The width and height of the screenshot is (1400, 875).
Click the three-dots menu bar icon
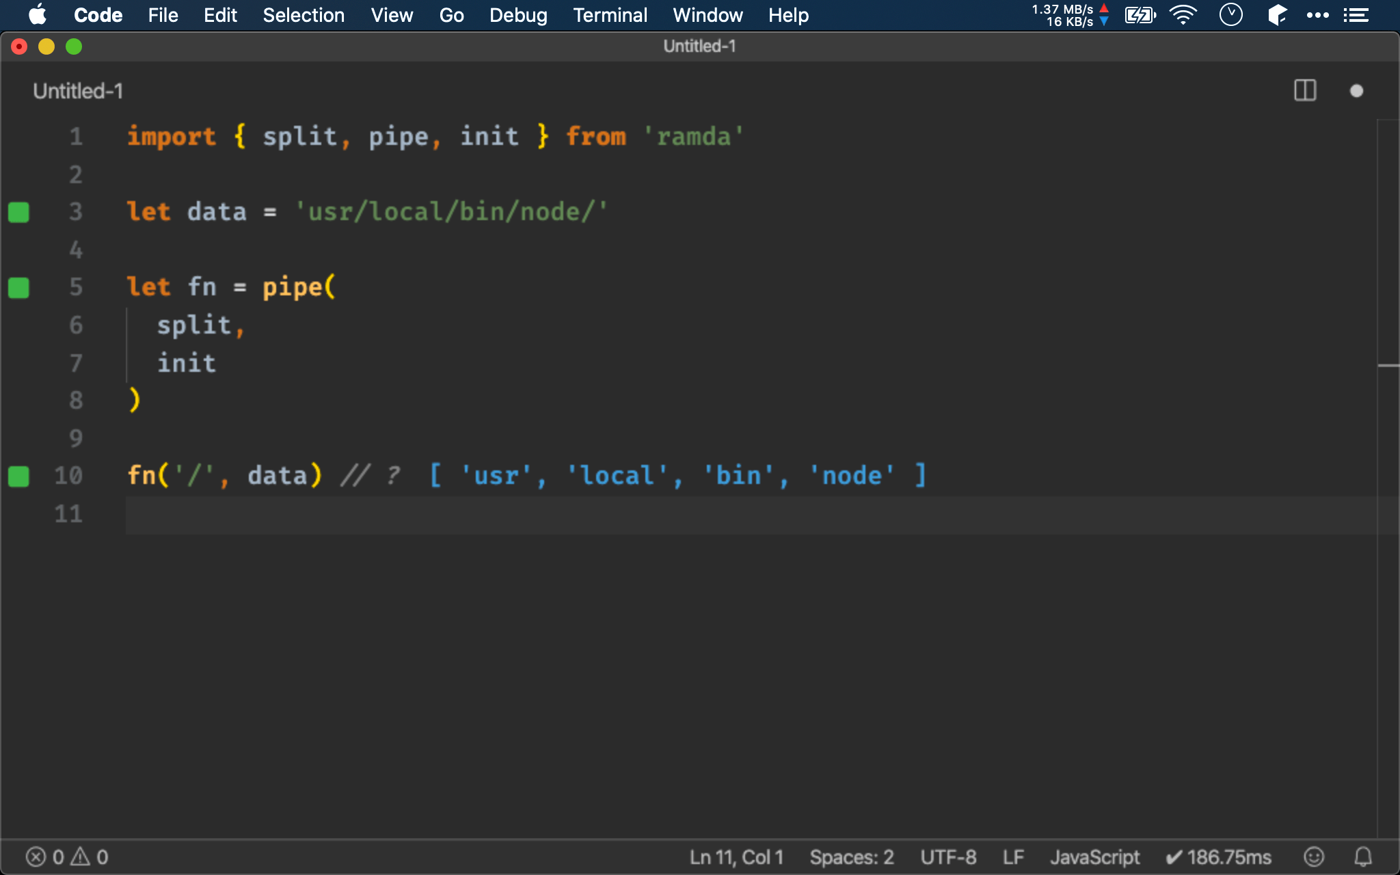coord(1317,15)
